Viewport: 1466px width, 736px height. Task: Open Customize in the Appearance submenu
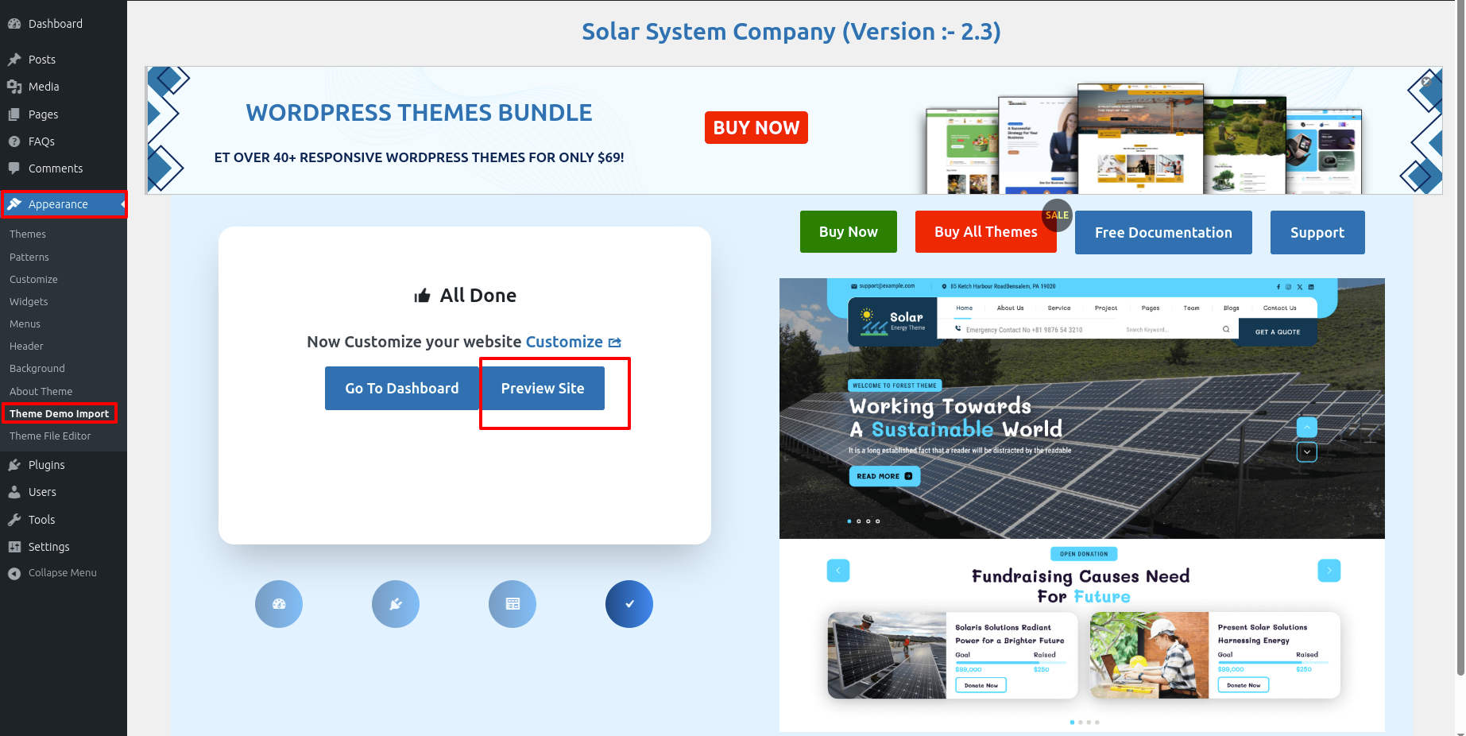tap(33, 280)
